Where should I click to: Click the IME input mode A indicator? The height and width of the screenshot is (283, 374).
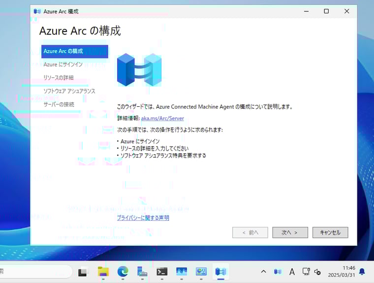click(x=292, y=272)
